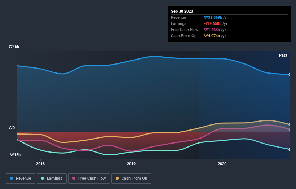Toggle the Revenue legend button

click(21, 179)
